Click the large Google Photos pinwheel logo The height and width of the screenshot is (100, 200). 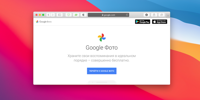(x=102, y=37)
